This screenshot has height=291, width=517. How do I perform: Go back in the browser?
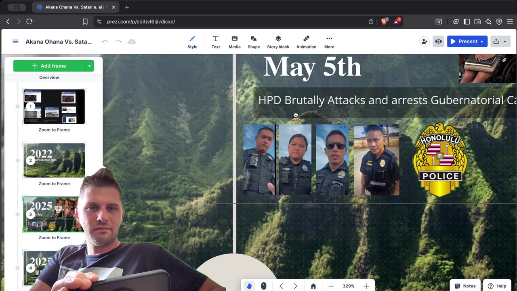[x=8, y=21]
